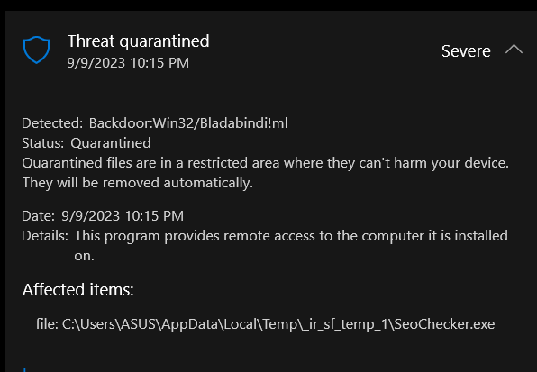Click the Date: field label
Viewport: 537px width, 372px height.
pos(38,216)
